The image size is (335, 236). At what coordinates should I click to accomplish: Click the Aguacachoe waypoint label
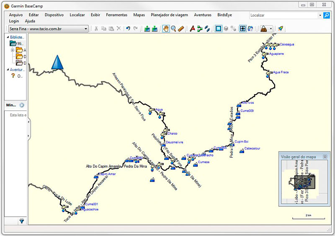(x=90, y=210)
